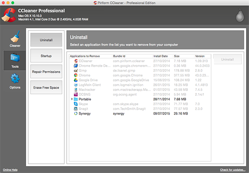This screenshot has height=173, width=249.
Task: Select the LogMeIn Client icon
Action: [76, 85]
